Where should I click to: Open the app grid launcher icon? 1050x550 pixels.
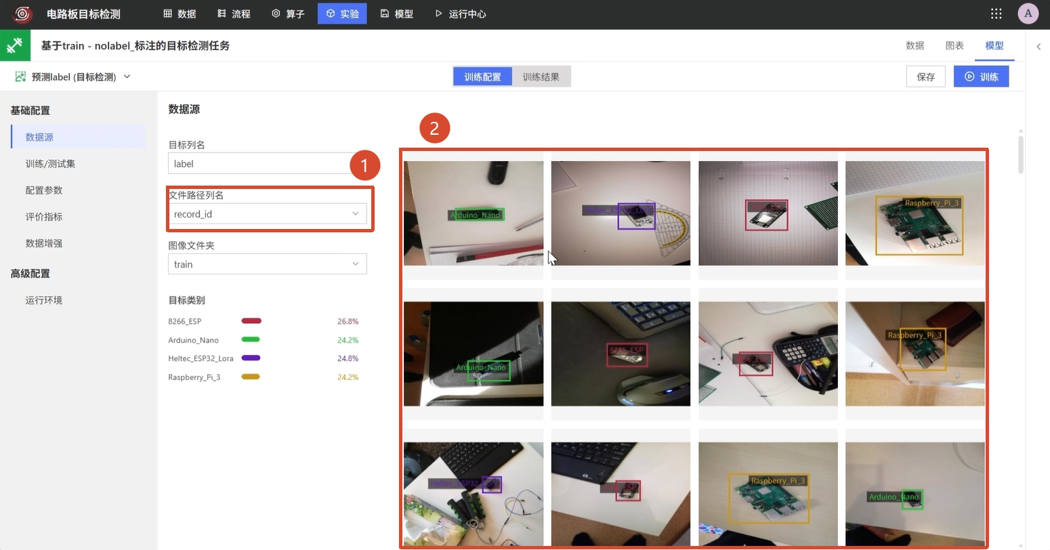(x=996, y=14)
